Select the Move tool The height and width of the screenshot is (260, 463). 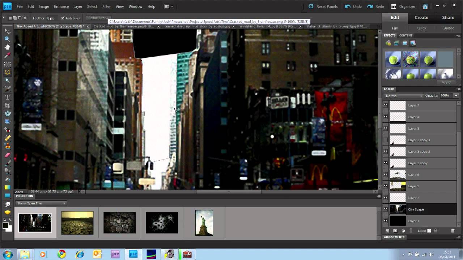[7, 31]
